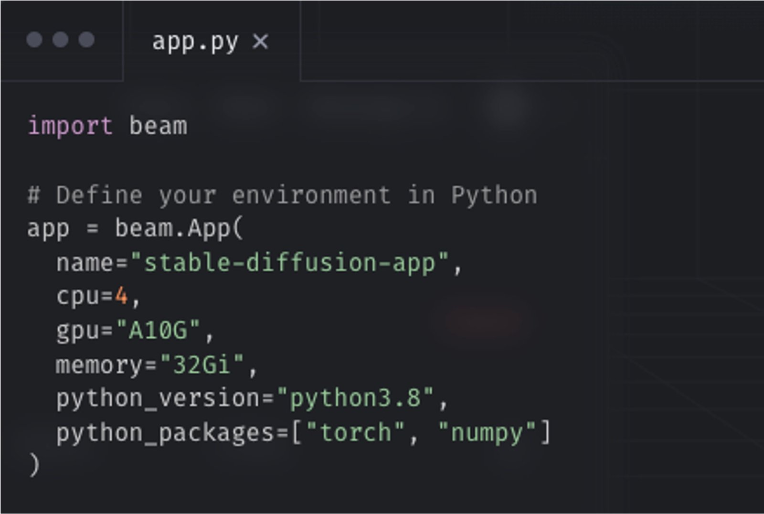
Task: Click the middle gray window dot
Action: (60, 39)
